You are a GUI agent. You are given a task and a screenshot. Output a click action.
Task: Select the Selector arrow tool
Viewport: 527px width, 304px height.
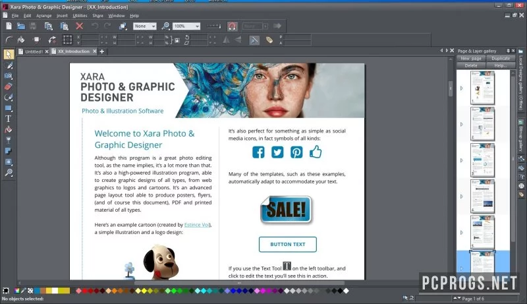pos(9,54)
